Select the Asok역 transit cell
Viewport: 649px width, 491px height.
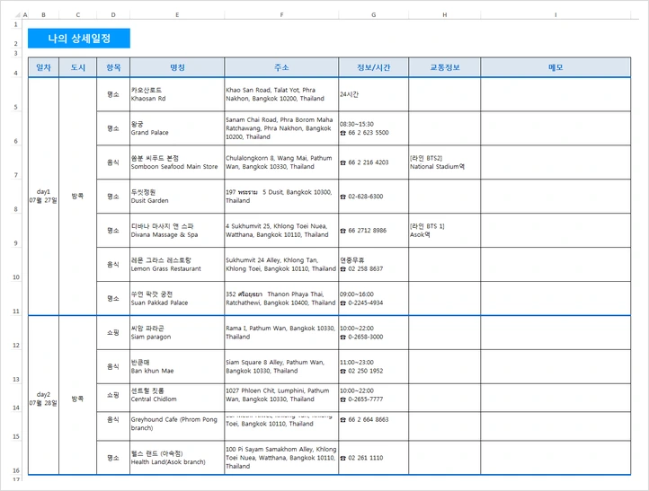[445, 230]
